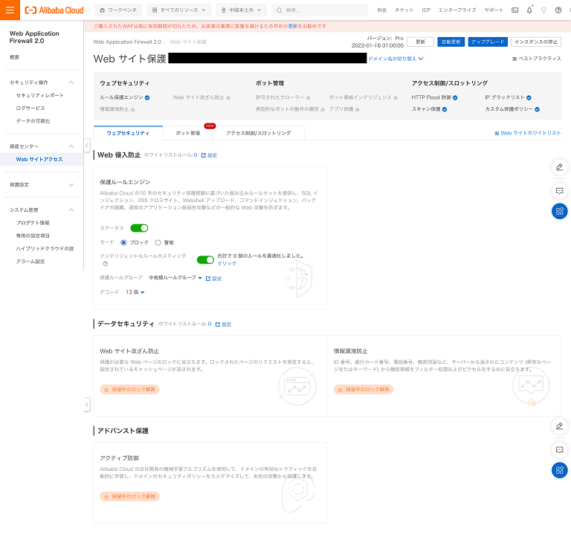Screen dimensions: 571x537
Task: Collapse システム管理 sidebar section
Action: click(71, 210)
